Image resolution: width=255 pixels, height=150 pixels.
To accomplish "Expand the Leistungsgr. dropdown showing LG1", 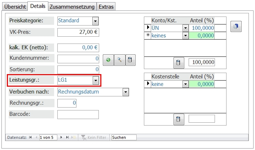I will coord(95,80).
